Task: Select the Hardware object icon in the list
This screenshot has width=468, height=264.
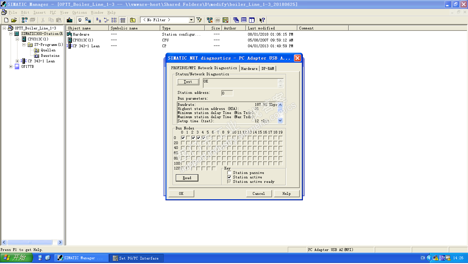Action: (70, 34)
